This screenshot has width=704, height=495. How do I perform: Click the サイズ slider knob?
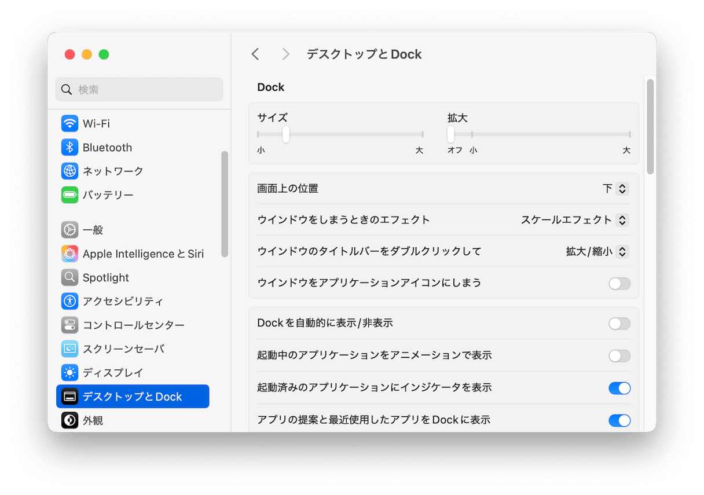click(286, 134)
